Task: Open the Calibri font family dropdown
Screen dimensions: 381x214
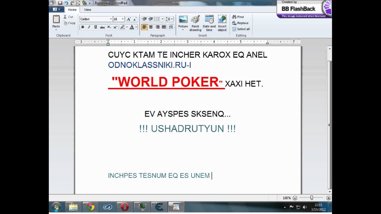Action: (111, 19)
